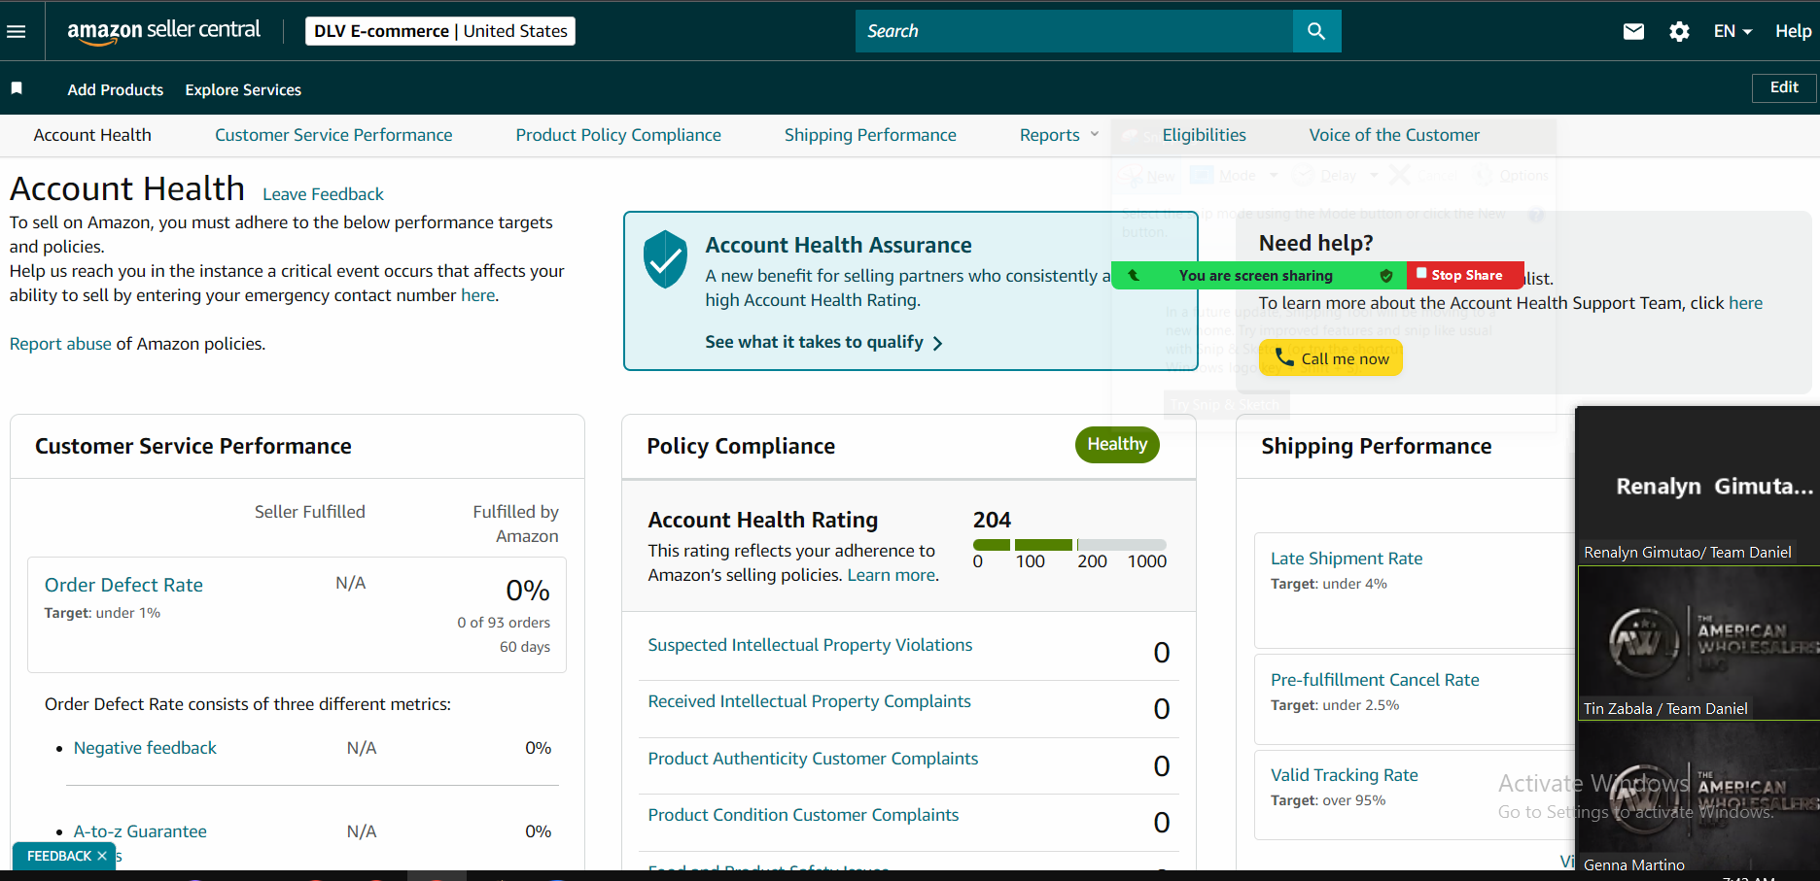This screenshot has width=1820, height=881.
Task: Open the settings gear icon
Action: 1679,31
